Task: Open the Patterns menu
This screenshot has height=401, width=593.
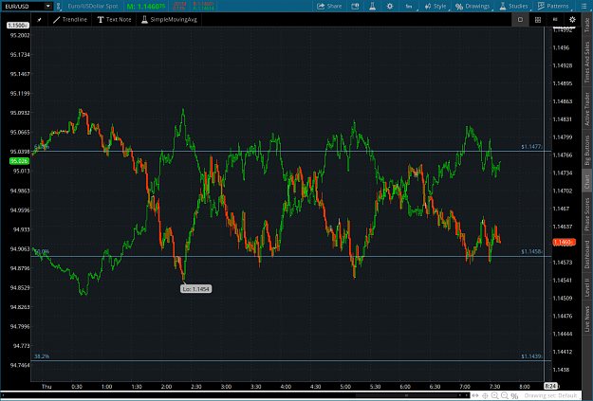Action: 553,6
